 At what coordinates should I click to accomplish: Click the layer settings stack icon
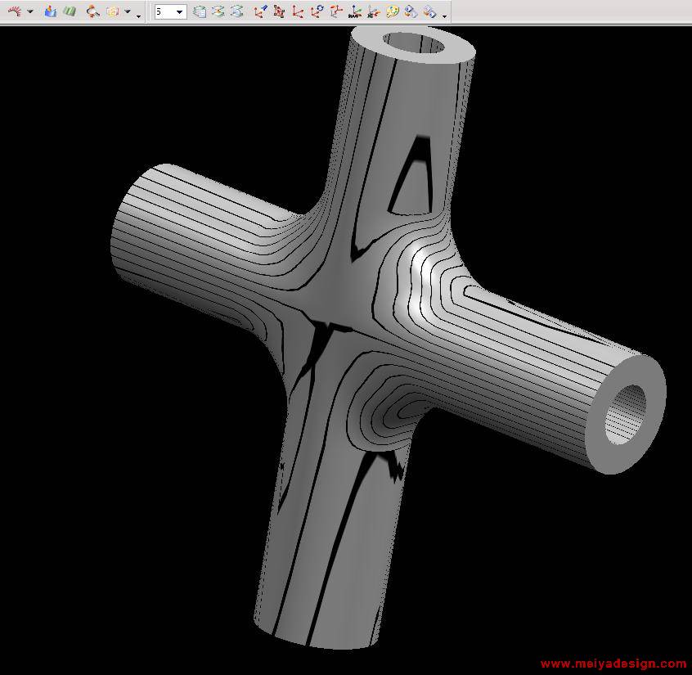coord(200,11)
